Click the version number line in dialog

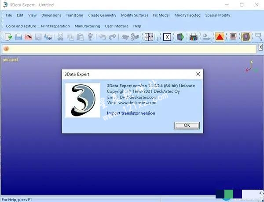(151, 86)
